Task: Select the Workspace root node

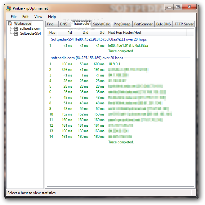Action: (23, 24)
